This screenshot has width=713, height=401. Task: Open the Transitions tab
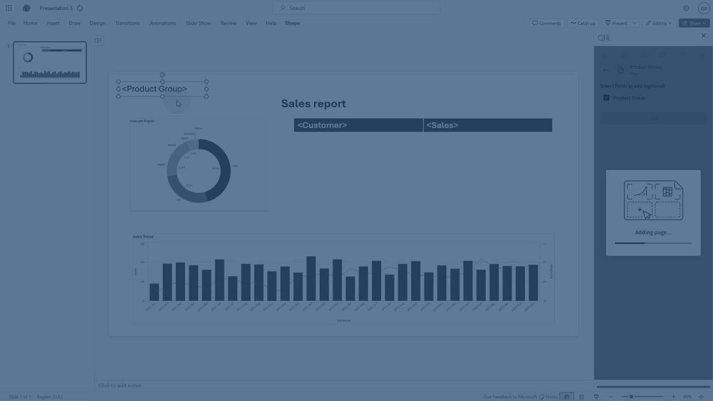[127, 23]
